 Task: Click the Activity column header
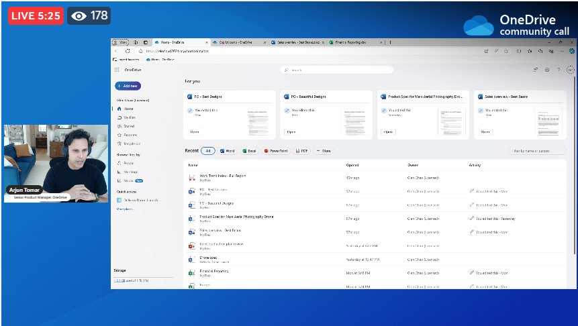475,165
